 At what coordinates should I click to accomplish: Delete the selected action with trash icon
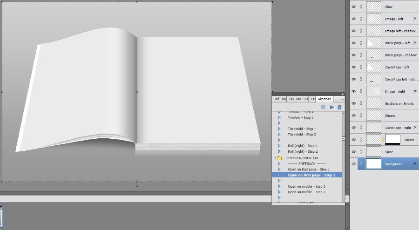pos(339,107)
